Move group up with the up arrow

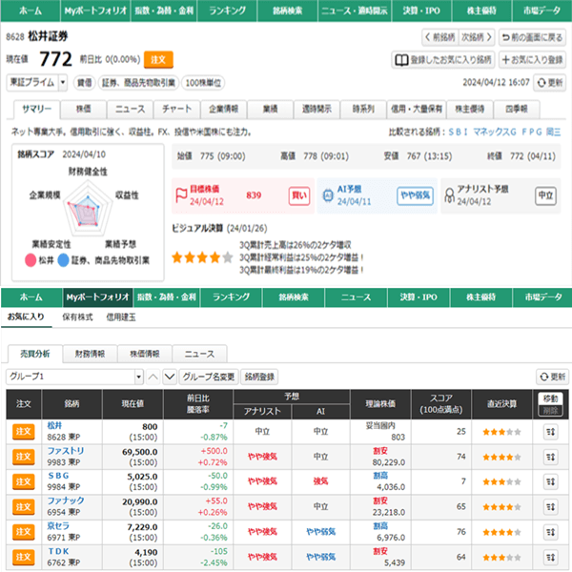click(x=153, y=377)
